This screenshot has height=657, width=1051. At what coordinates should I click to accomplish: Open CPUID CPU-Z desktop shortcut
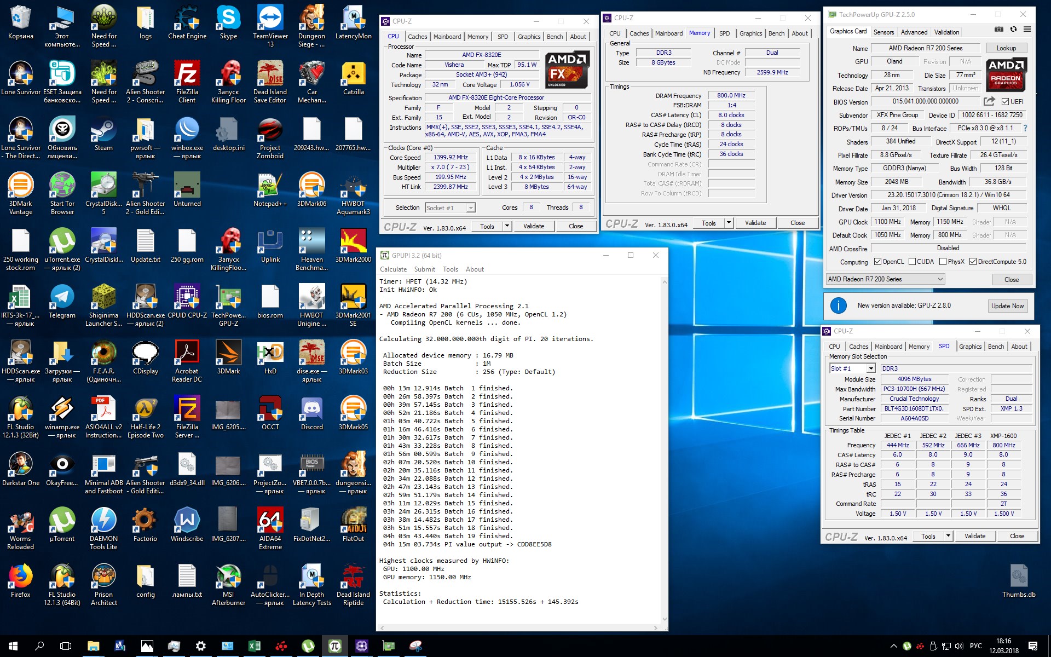point(187,302)
